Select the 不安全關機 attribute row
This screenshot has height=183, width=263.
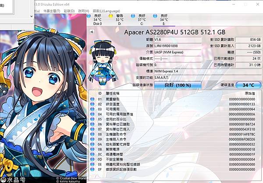(x=174, y=159)
